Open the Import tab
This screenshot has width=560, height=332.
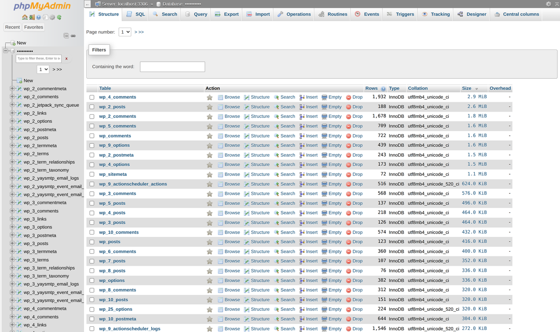coord(258,14)
